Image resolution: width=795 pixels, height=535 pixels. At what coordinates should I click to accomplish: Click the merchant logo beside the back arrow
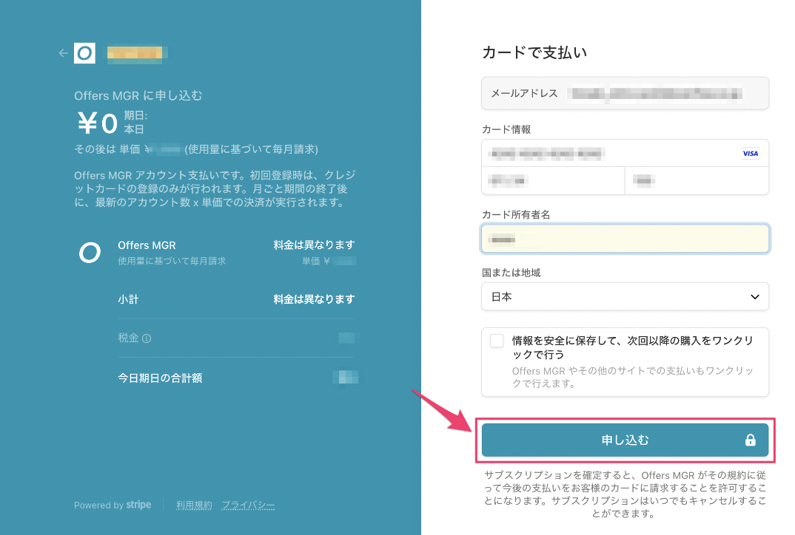point(84,53)
